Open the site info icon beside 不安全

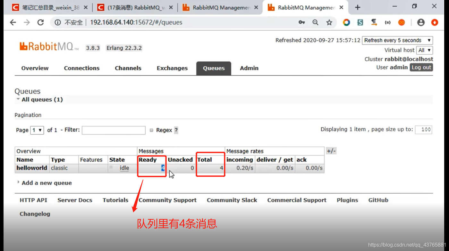point(57,22)
